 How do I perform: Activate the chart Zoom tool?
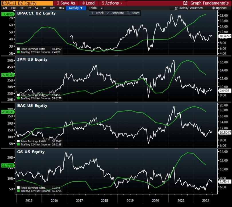click(133, 13)
